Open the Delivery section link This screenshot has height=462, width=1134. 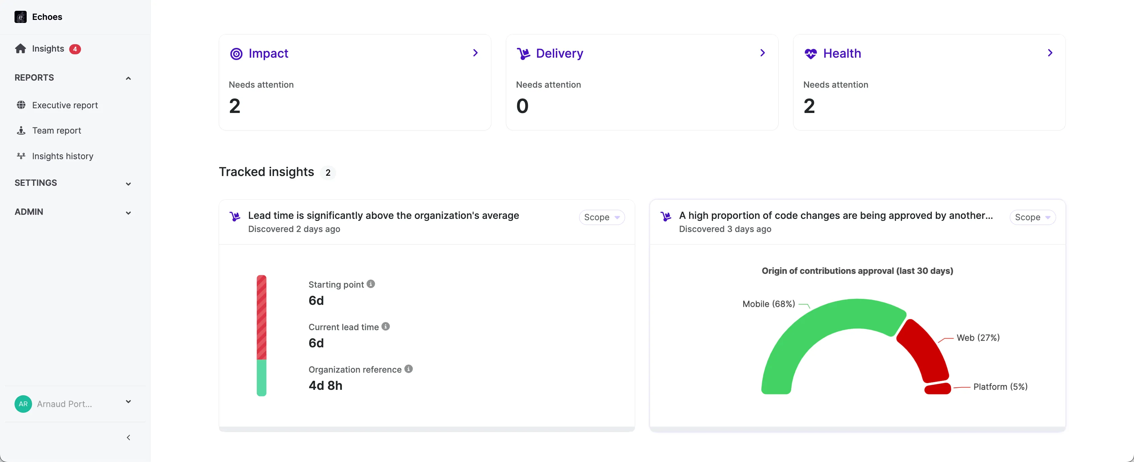(559, 53)
